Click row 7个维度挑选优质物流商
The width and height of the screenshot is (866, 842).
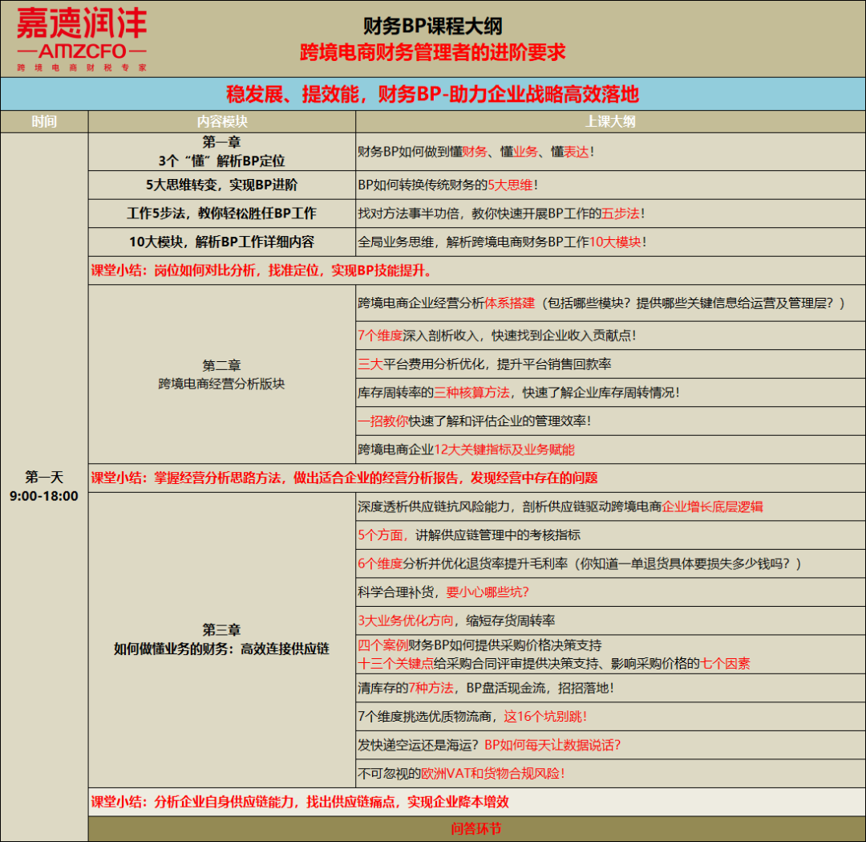[610, 717]
